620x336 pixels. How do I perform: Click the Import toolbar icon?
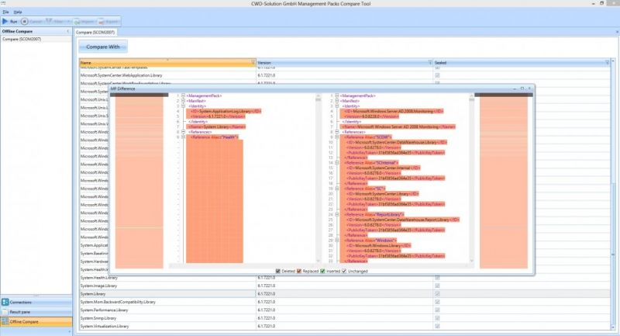(77, 22)
